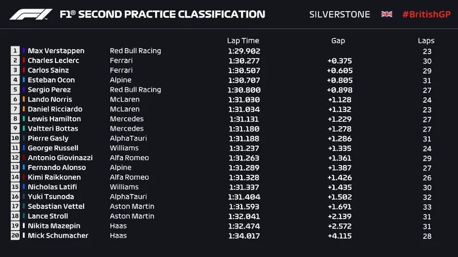Select the Lap Time column header
The image size is (458, 257).
click(243, 41)
